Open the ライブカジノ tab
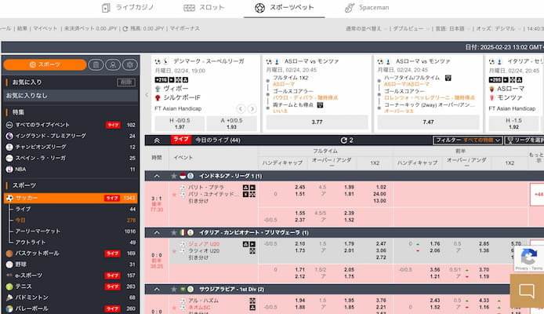This screenshot has width=544, height=314. pyautogui.click(x=128, y=8)
